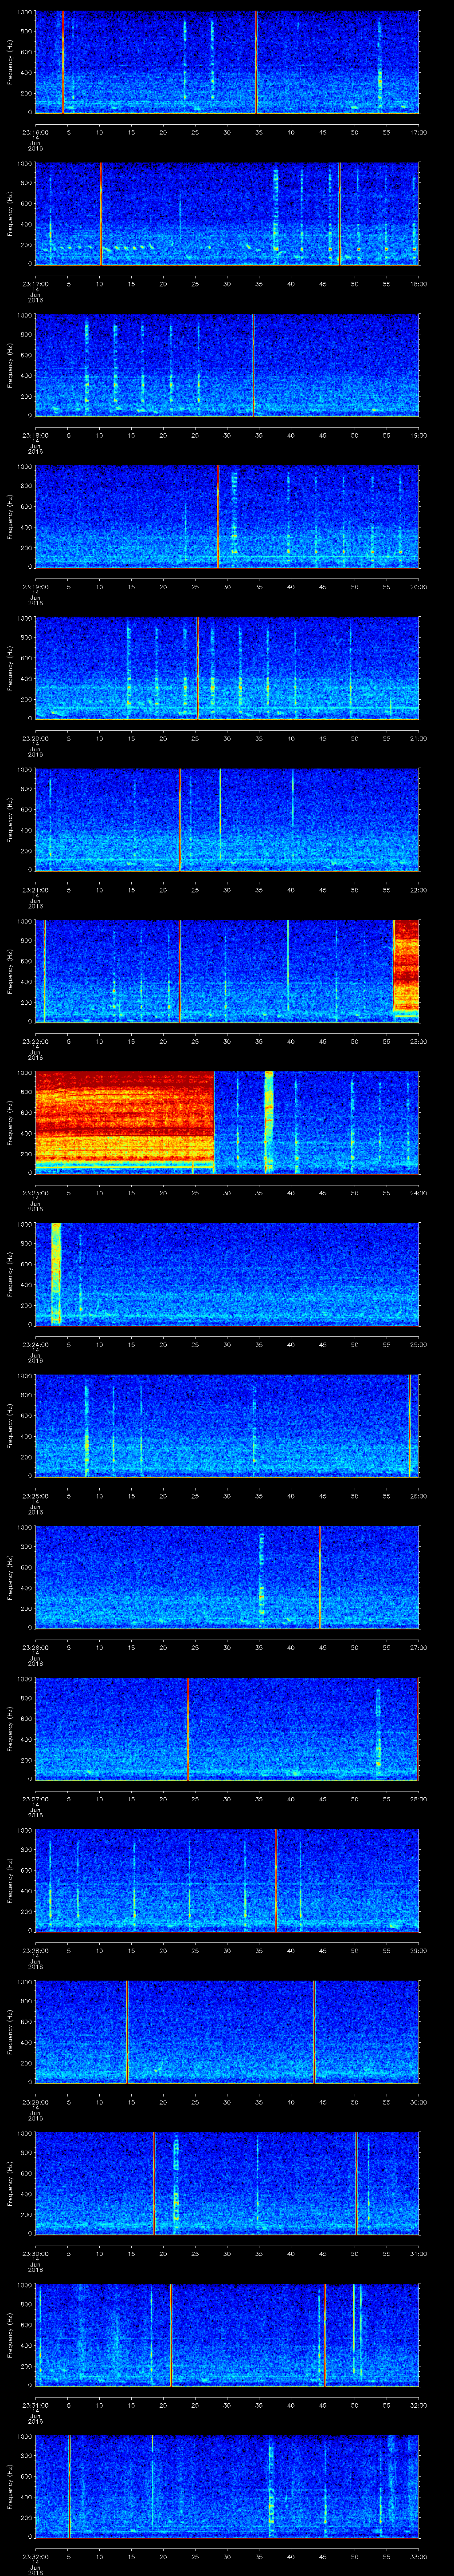454x2576 pixels.
Task: Click the 17:00 end time axis label
Action: pos(418,132)
